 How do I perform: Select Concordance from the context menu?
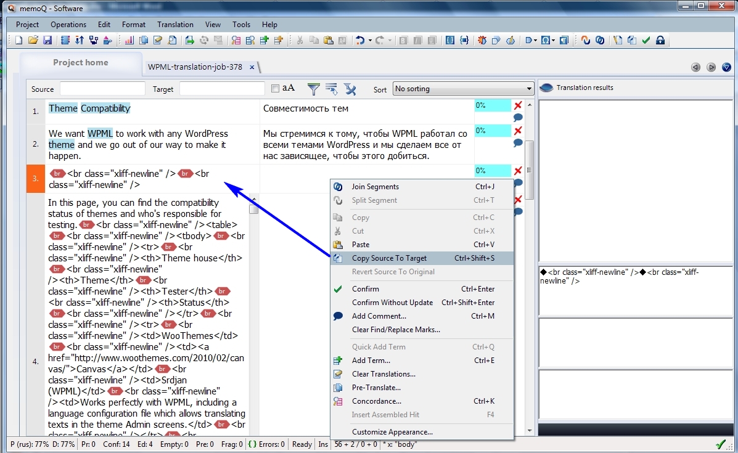377,401
